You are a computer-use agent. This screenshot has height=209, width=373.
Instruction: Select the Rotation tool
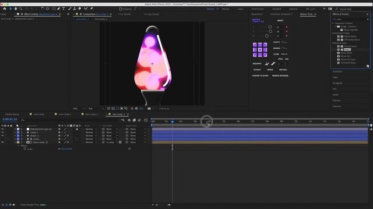pos(43,9)
